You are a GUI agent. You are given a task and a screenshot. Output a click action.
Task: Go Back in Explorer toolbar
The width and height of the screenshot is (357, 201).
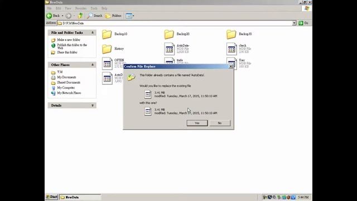[x=53, y=16]
